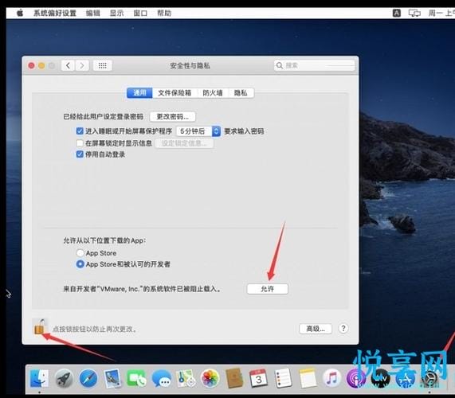Viewport: 455px width, 398px height.
Task: Go back with the left chevron button
Action: point(69,65)
